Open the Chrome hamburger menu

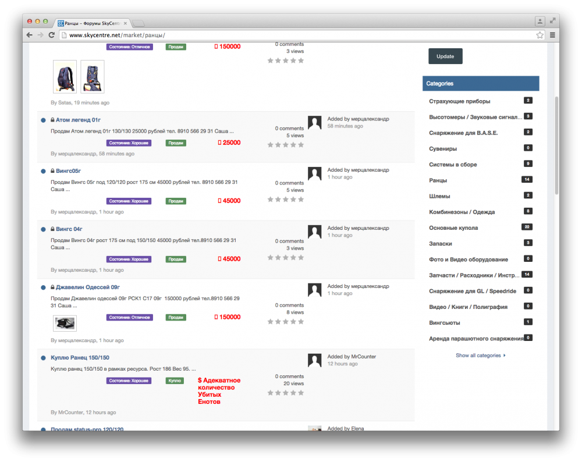tap(552, 35)
